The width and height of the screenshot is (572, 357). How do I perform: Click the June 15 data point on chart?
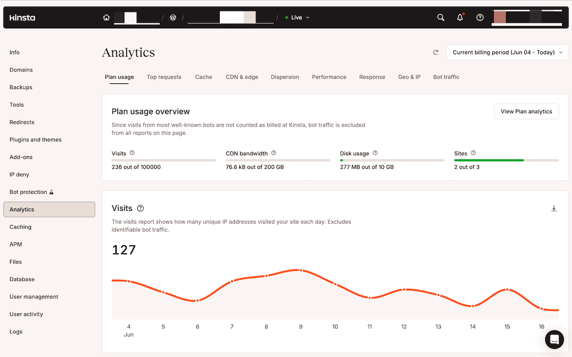[x=507, y=289]
